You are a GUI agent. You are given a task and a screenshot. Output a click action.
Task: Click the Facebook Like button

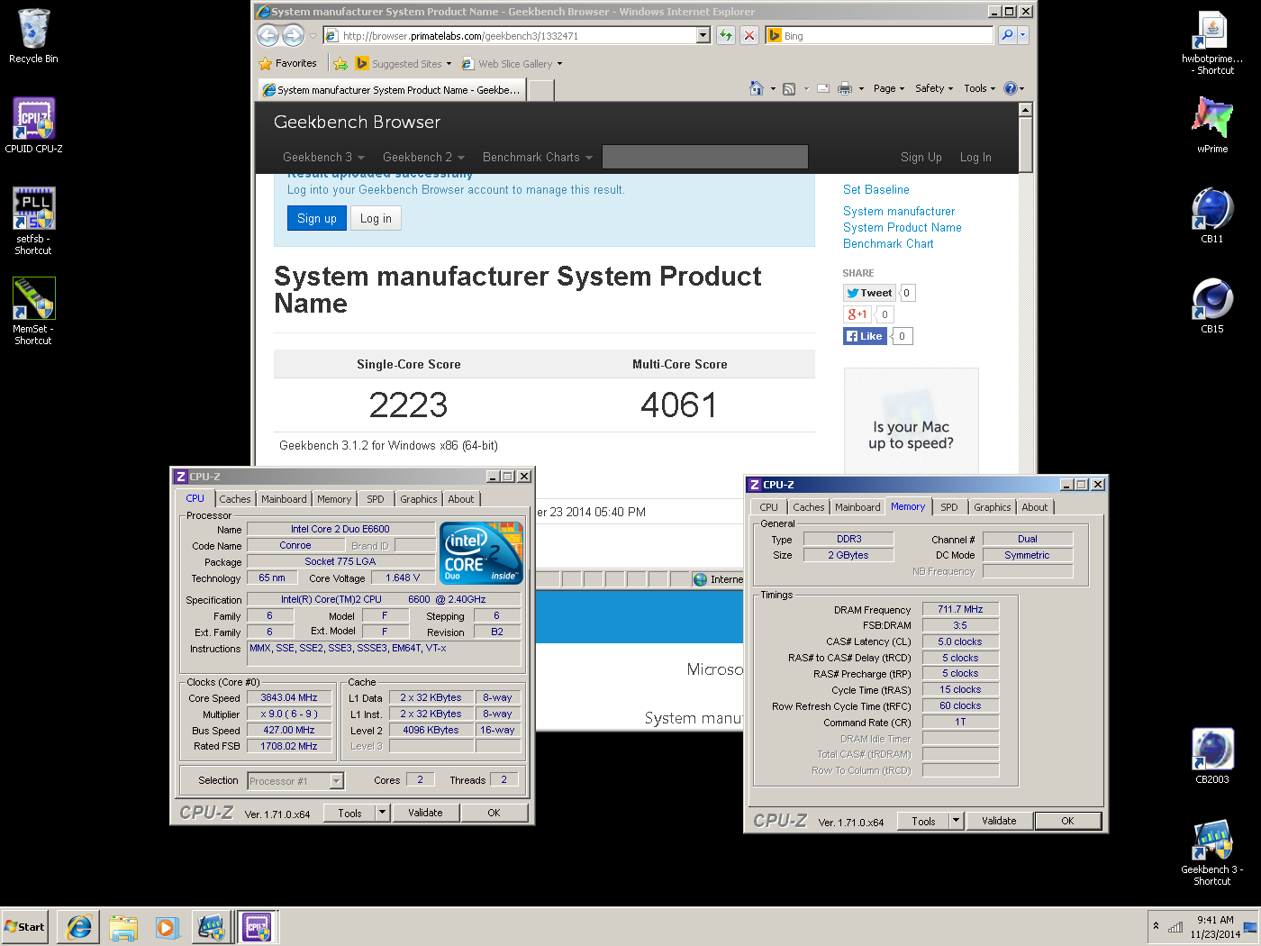[865, 336]
